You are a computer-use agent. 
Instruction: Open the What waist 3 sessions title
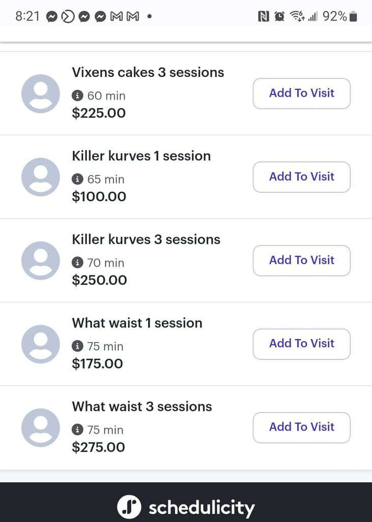coord(141,407)
